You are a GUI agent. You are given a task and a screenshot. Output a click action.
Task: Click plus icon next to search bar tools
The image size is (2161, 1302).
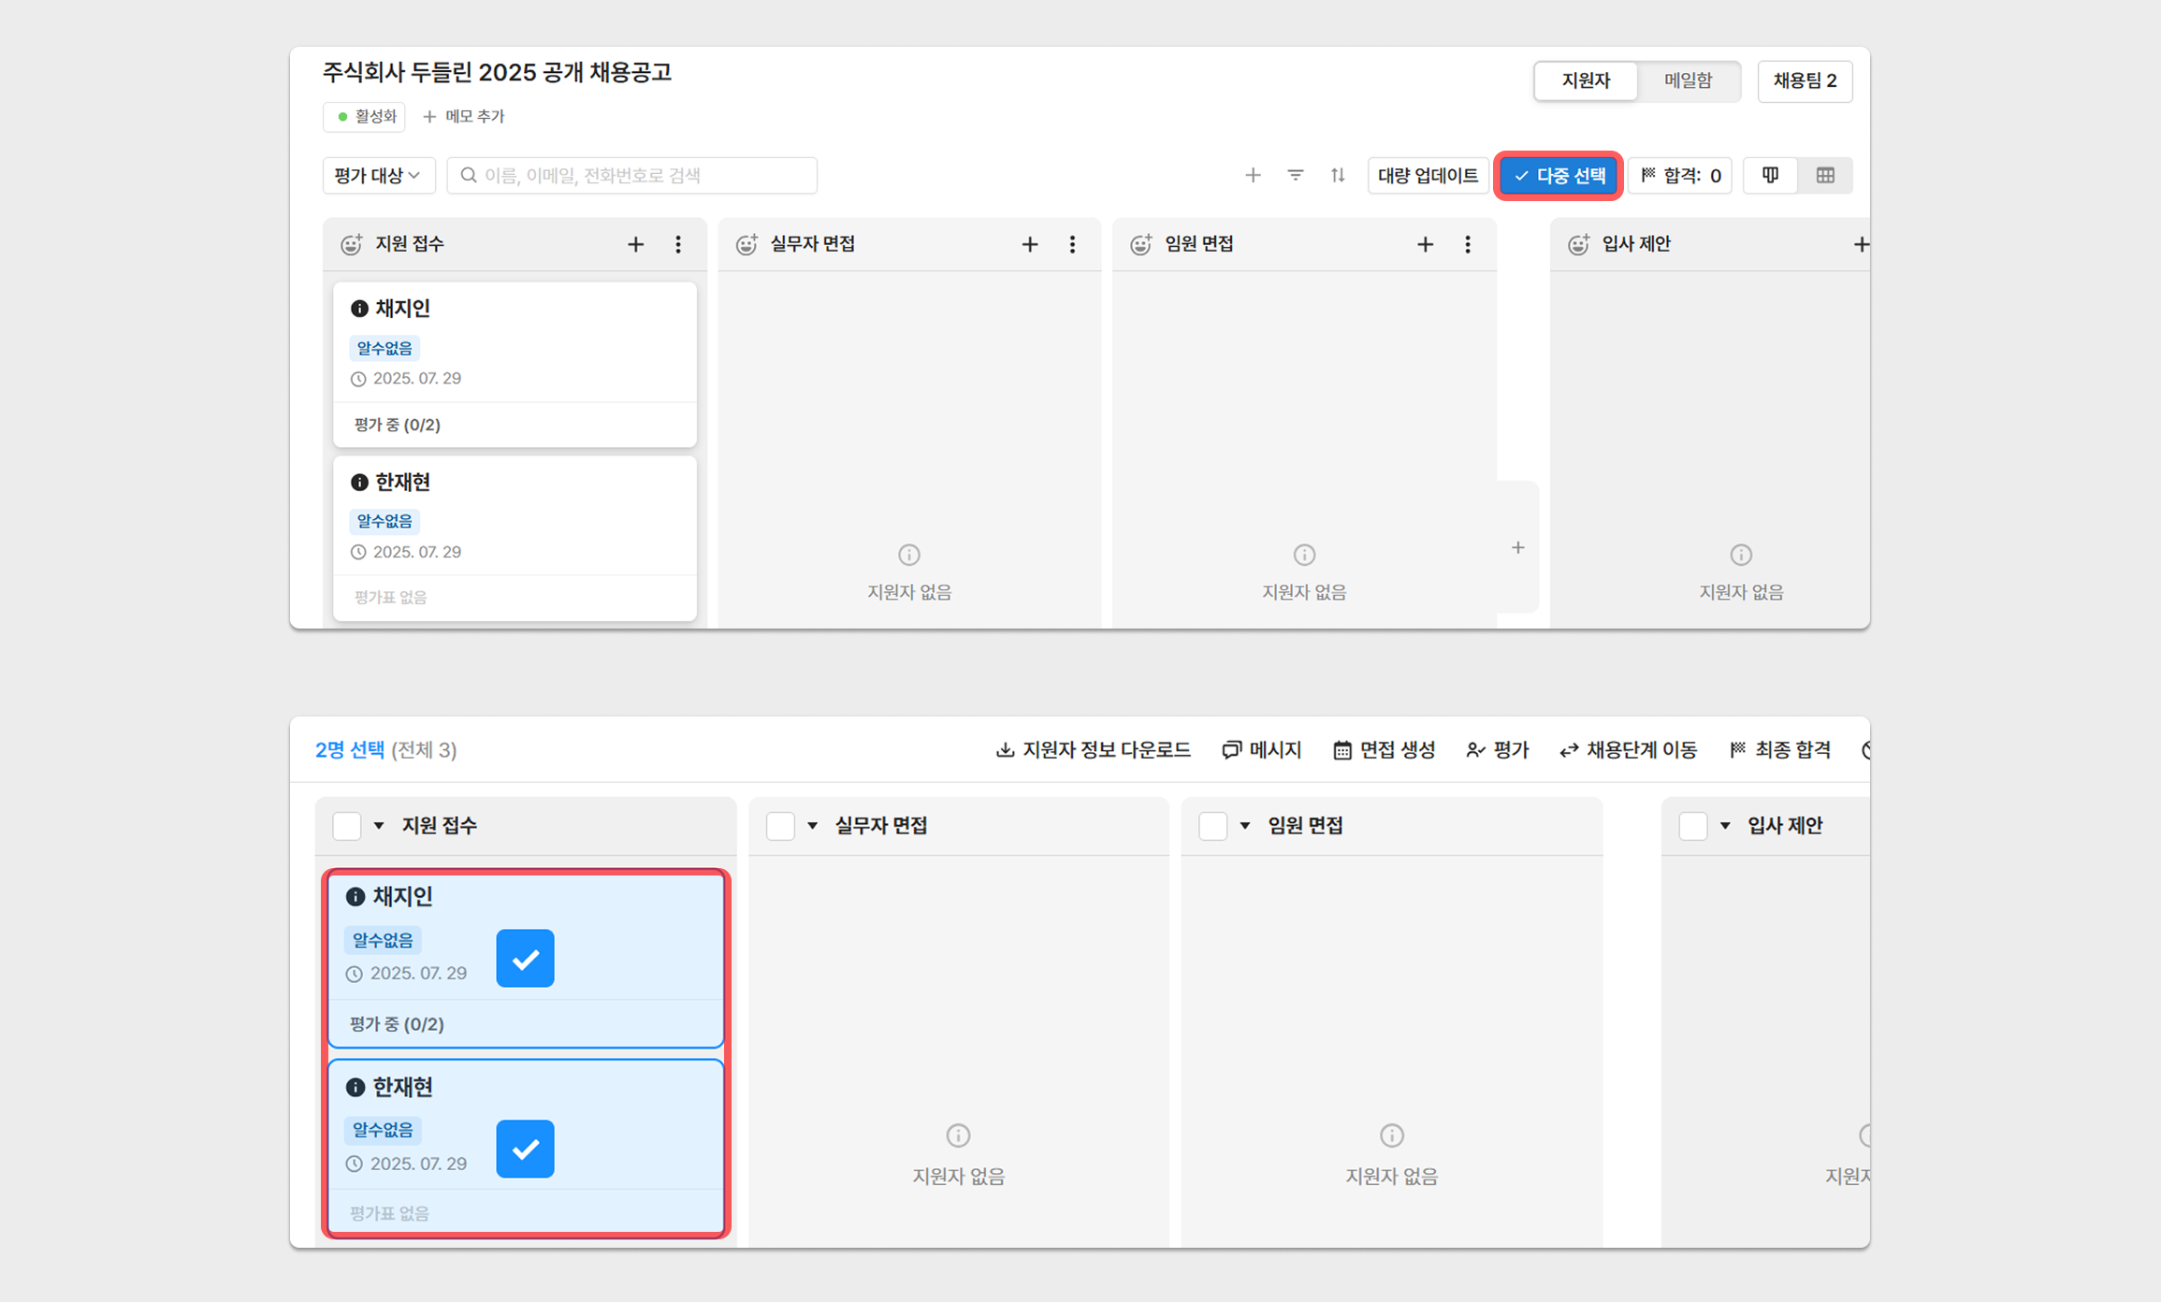click(1253, 175)
